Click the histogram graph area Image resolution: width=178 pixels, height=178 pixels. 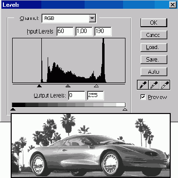click(69, 61)
